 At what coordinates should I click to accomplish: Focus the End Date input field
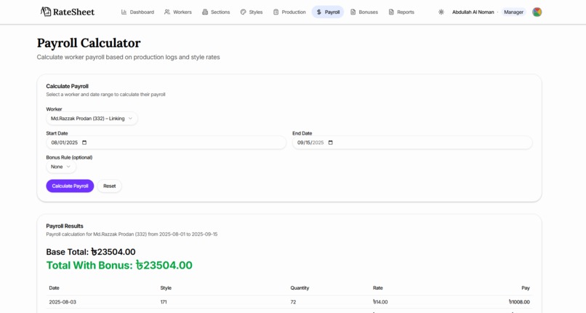[x=412, y=143]
